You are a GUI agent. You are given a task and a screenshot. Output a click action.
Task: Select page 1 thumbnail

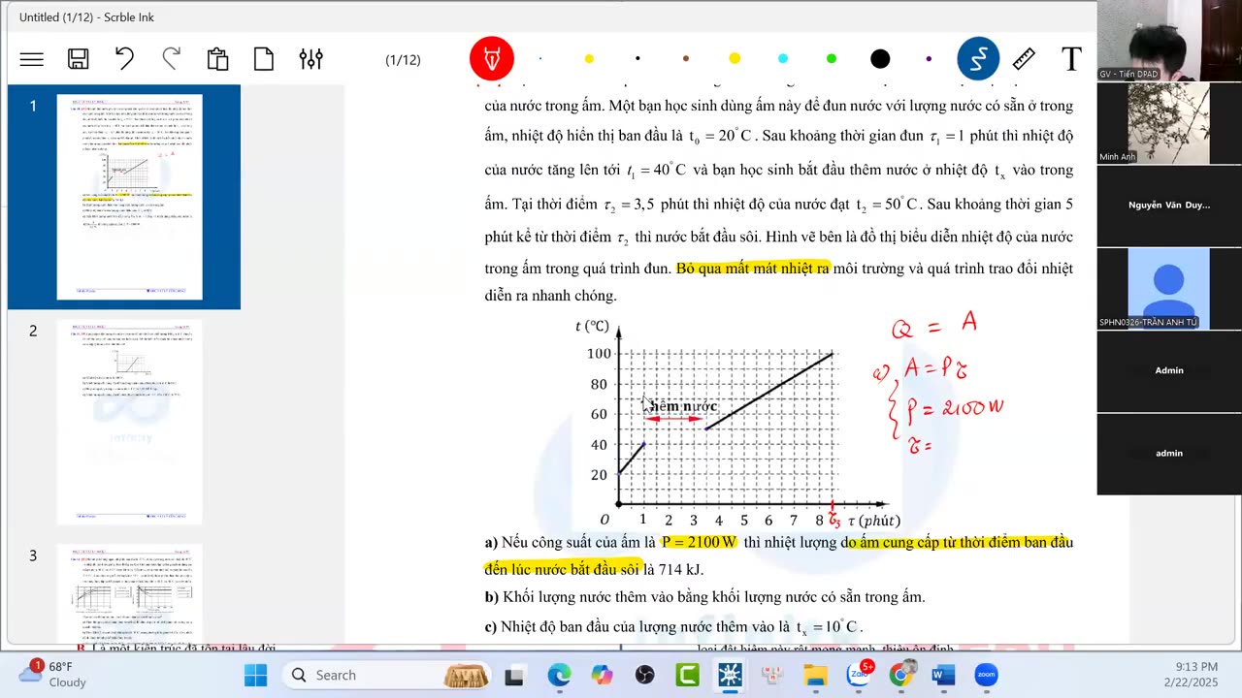(129, 197)
